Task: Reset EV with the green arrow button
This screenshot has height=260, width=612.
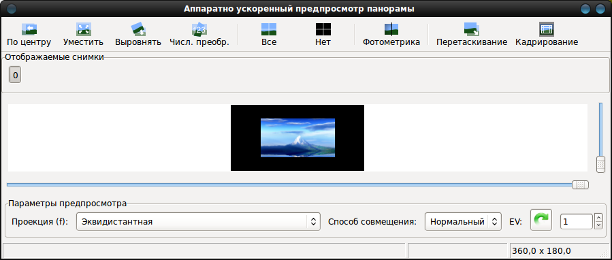Action: pyautogui.click(x=541, y=220)
